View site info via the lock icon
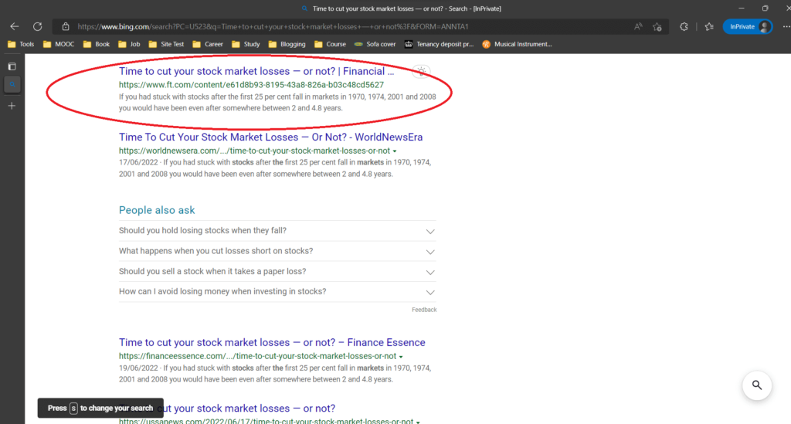Viewport: 791px width, 424px height. pyautogui.click(x=66, y=27)
